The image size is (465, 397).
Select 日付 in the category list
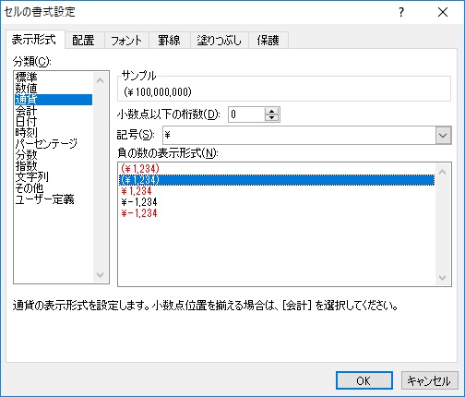54,122
